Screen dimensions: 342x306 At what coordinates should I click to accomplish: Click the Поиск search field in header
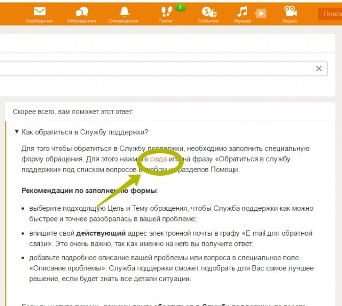[330, 14]
